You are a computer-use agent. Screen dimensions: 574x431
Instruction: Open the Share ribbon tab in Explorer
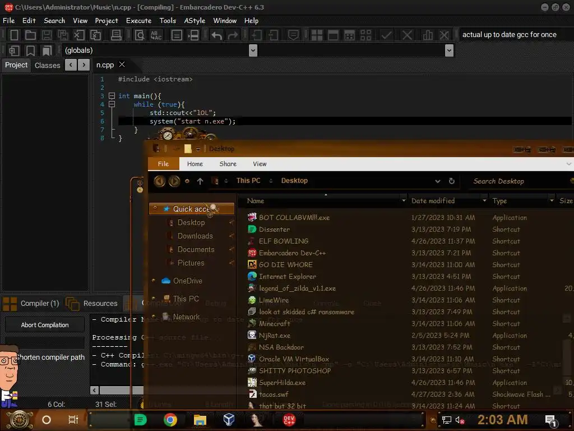228,164
